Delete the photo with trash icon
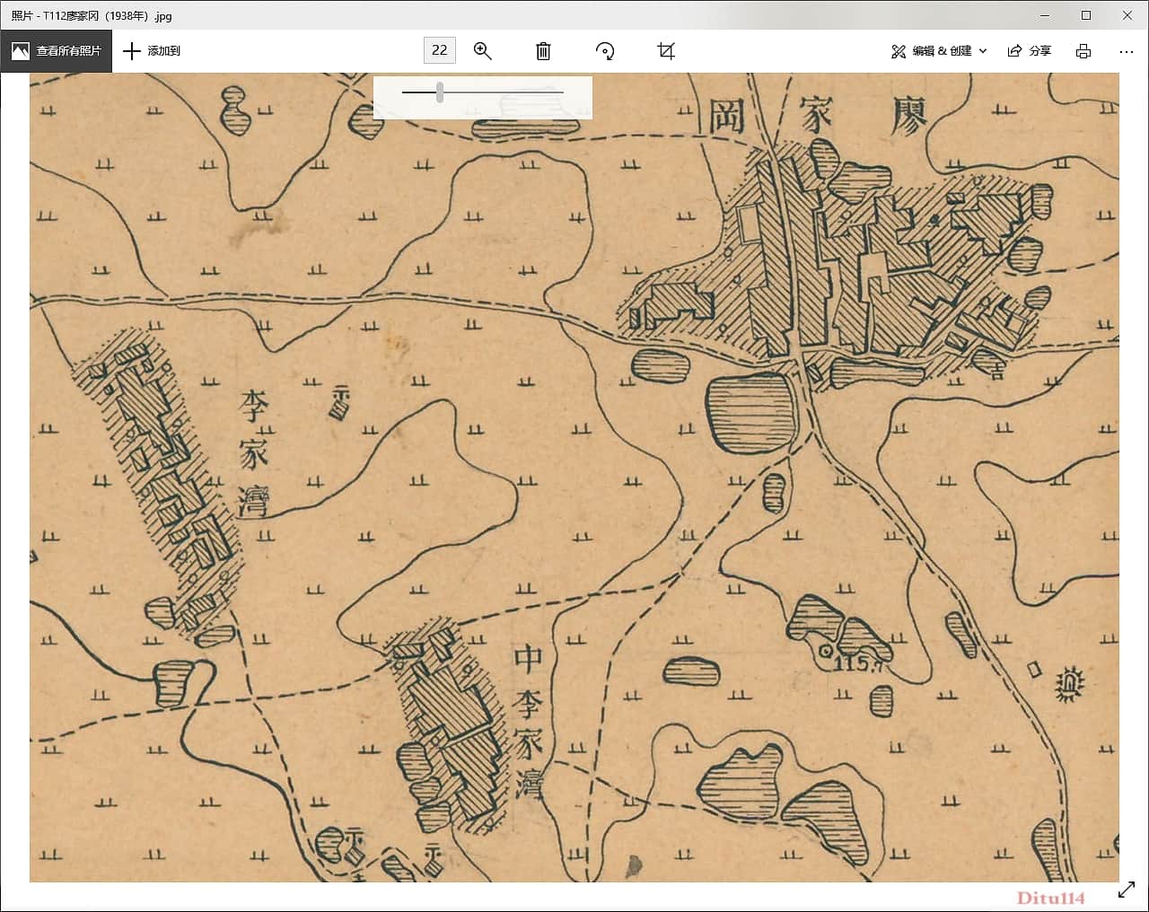Screen dimensions: 1149x912 (543, 51)
